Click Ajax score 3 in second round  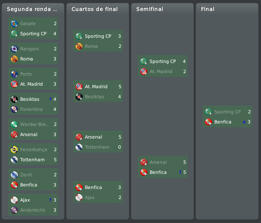click(55, 200)
